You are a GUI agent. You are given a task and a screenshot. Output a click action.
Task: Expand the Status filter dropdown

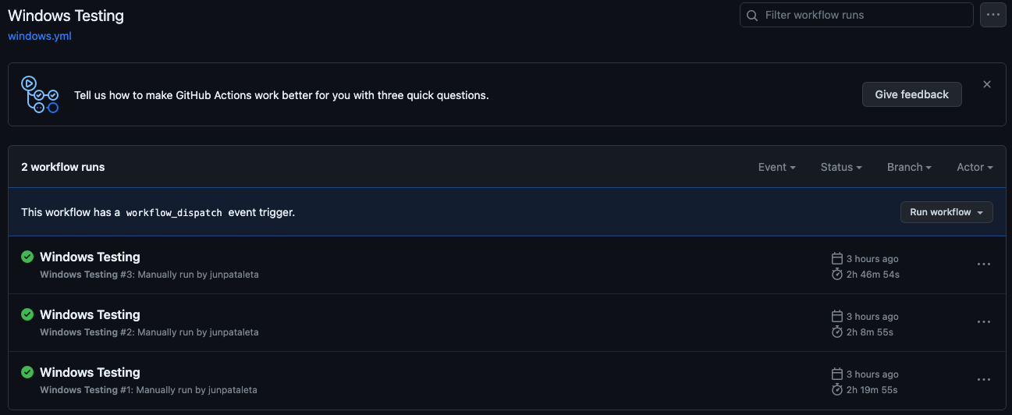pos(841,167)
